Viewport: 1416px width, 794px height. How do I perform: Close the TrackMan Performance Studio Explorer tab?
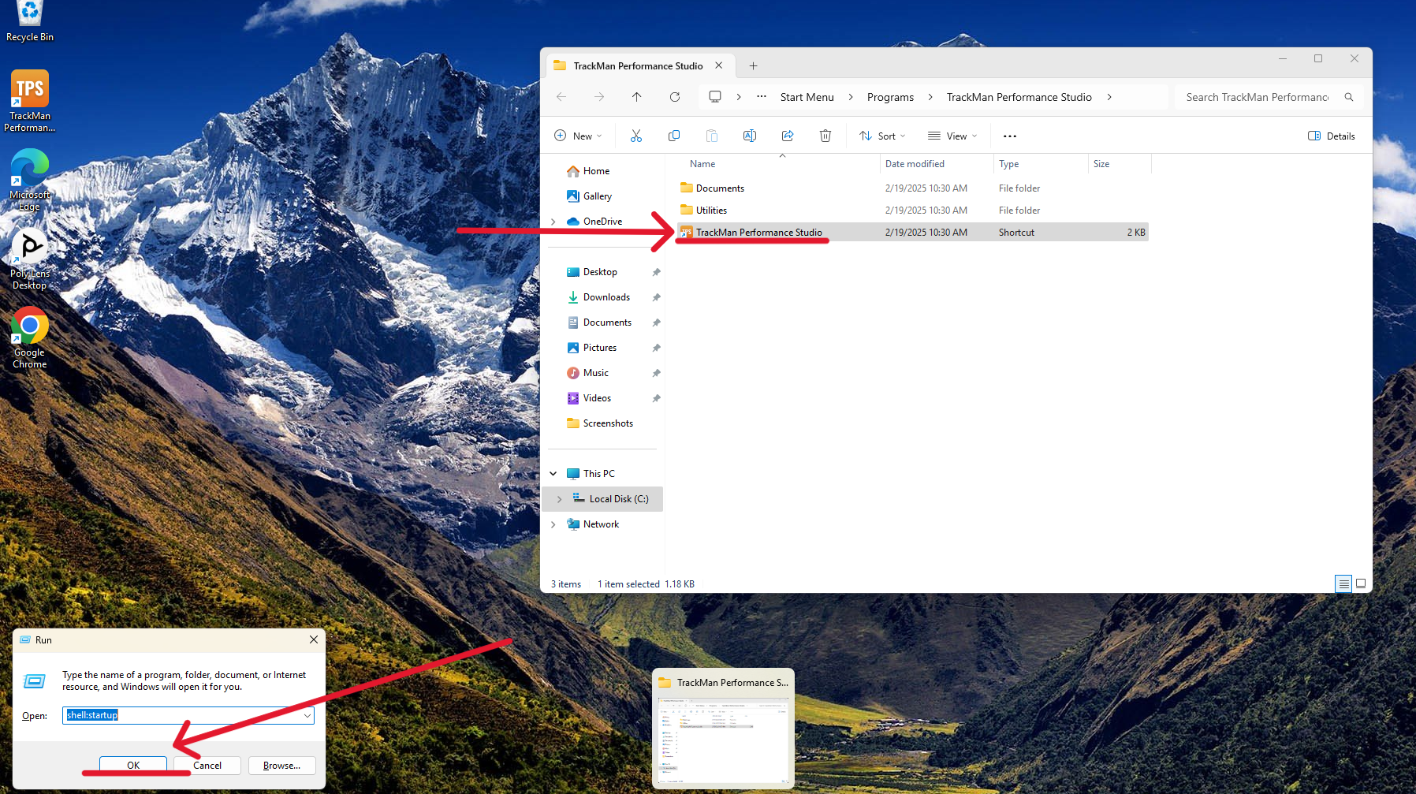718,65
